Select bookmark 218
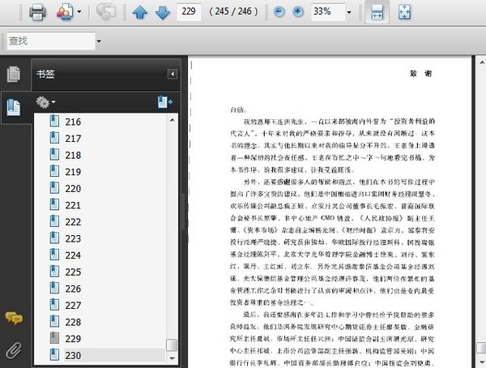This screenshot has width=486, height=368. 73,155
